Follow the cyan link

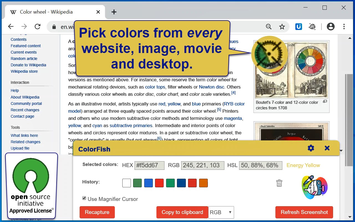click(x=97, y=125)
